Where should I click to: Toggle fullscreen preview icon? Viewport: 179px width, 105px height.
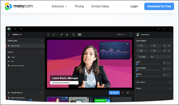point(131,34)
